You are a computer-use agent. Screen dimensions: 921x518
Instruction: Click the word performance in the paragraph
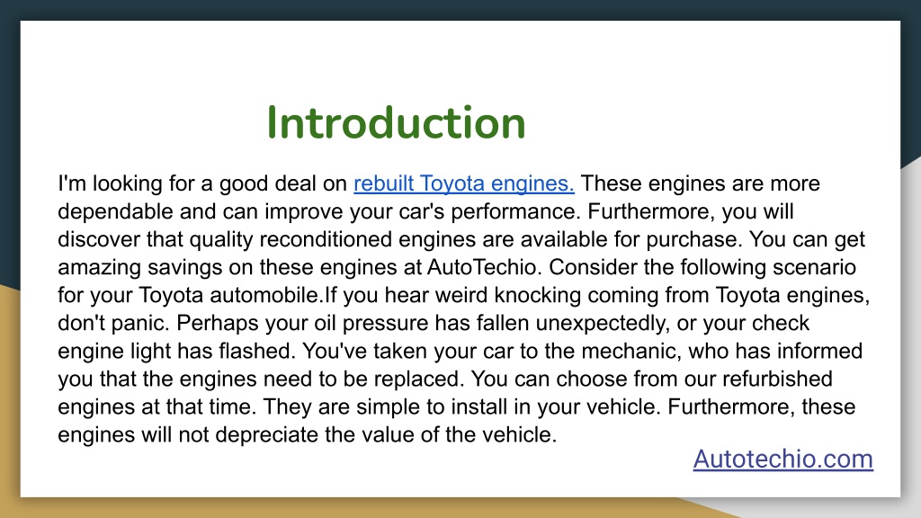click(515, 211)
